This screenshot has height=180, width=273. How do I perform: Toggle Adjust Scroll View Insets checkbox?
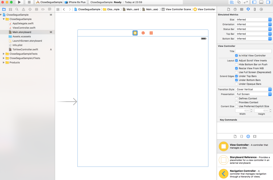click(236, 61)
